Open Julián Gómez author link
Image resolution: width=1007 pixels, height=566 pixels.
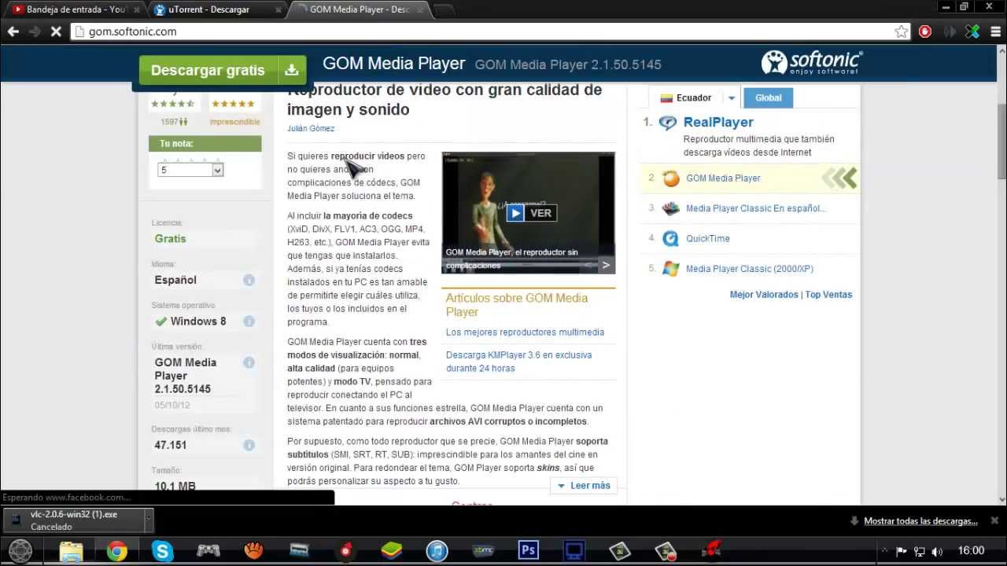pyautogui.click(x=311, y=128)
